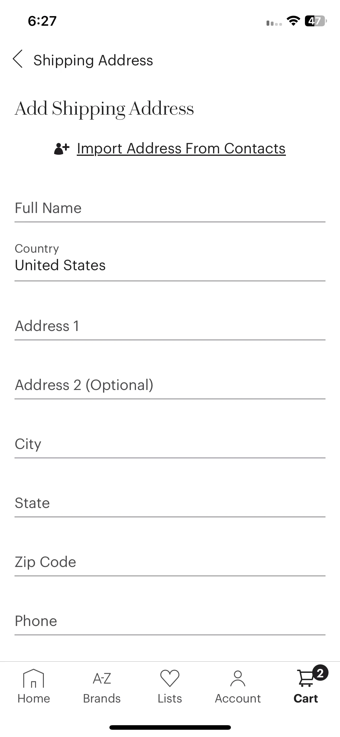This screenshot has width=340, height=737.
Task: Open the A-Z Brands icon
Action: point(102,678)
